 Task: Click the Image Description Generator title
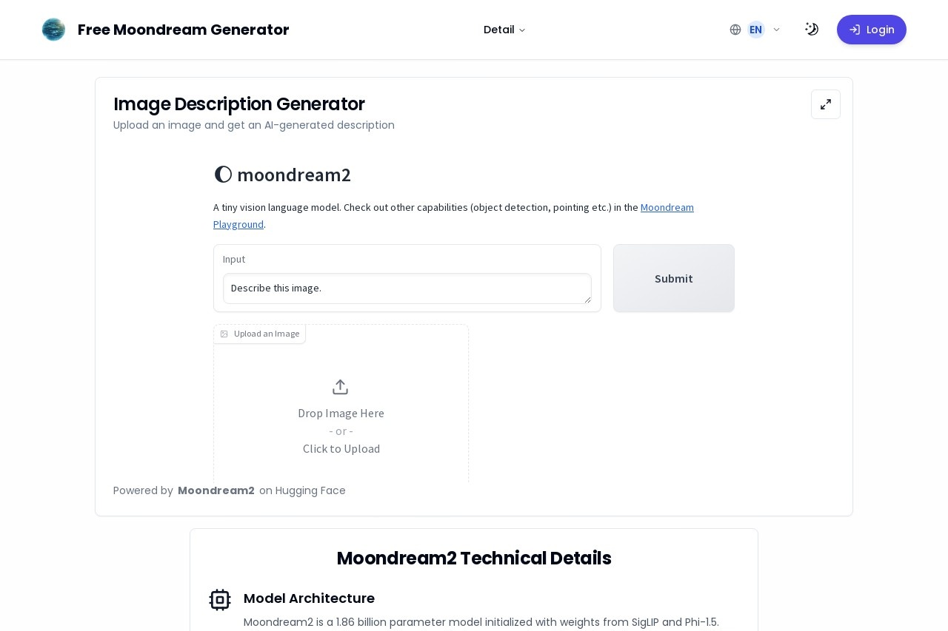[x=238, y=104]
